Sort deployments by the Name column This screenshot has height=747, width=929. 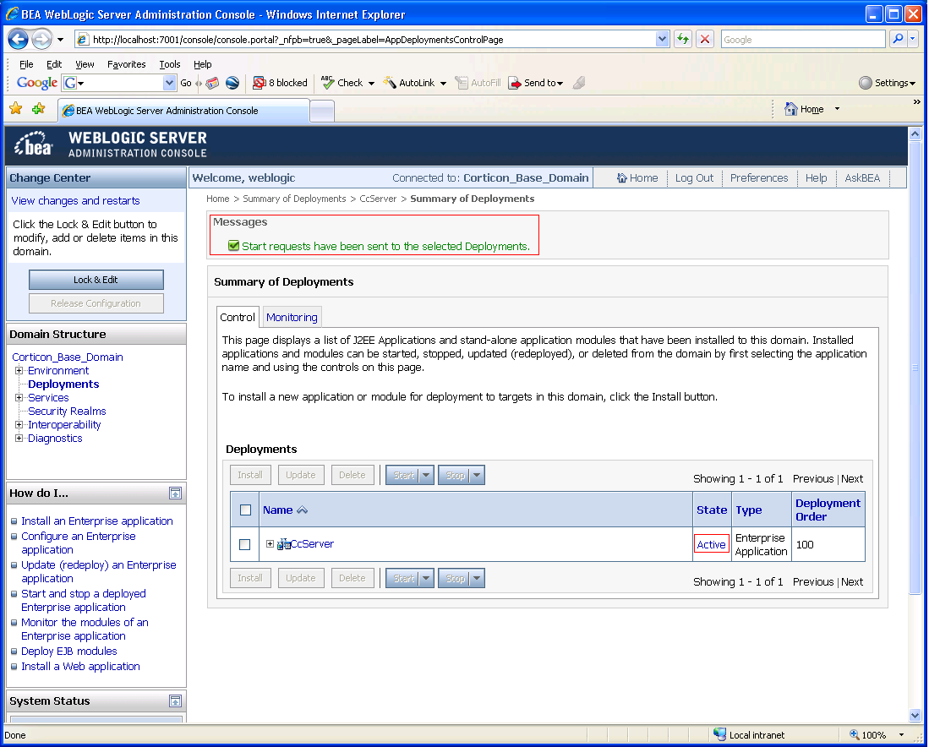(x=278, y=510)
